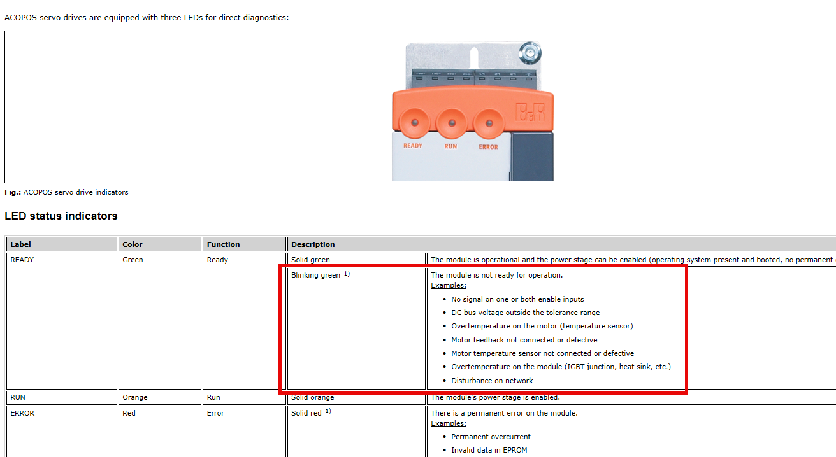This screenshot has height=457, width=836.
Task: Click the "Function" column header
Action: coord(245,244)
